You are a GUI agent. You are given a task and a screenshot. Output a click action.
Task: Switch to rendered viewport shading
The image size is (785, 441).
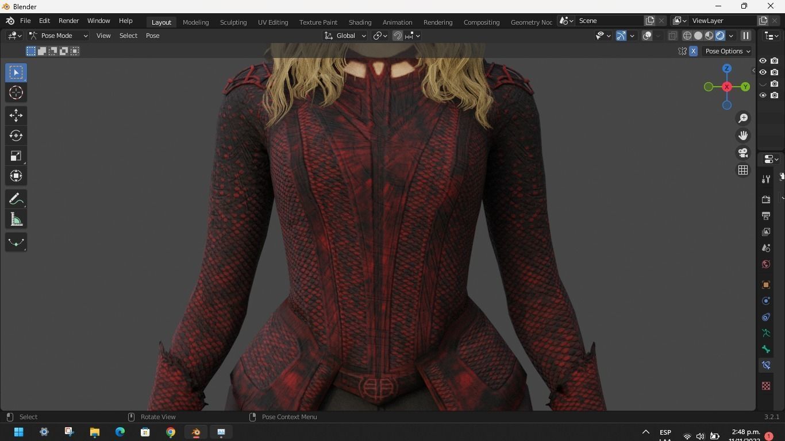(x=720, y=36)
